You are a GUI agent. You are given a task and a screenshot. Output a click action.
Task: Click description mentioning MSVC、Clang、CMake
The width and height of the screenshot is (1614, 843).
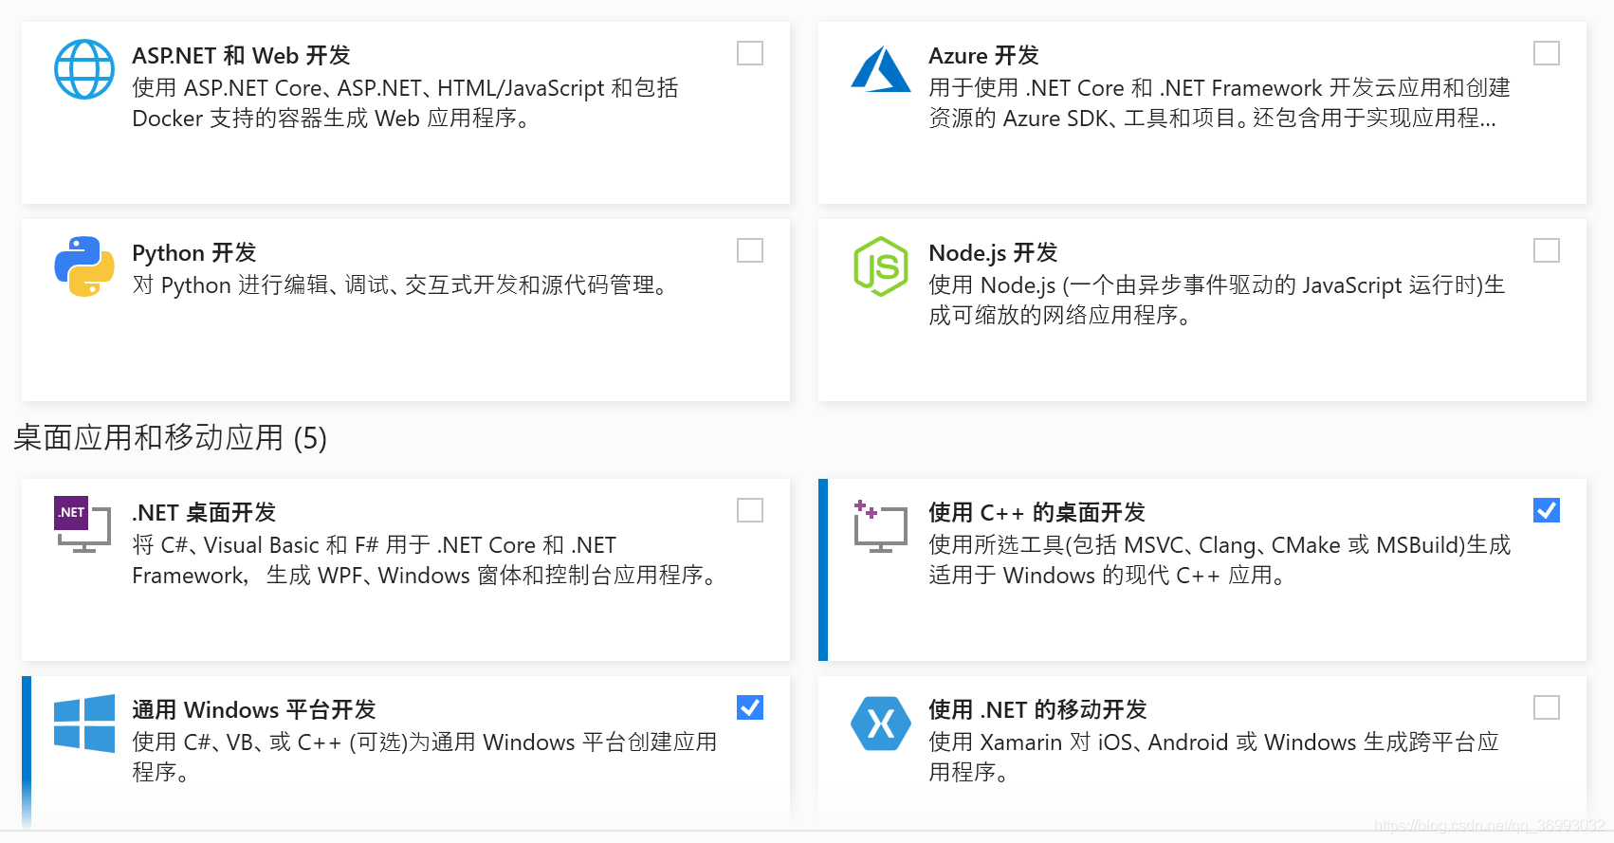pyautogui.click(x=1220, y=560)
